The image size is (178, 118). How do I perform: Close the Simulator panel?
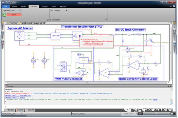coord(171,86)
